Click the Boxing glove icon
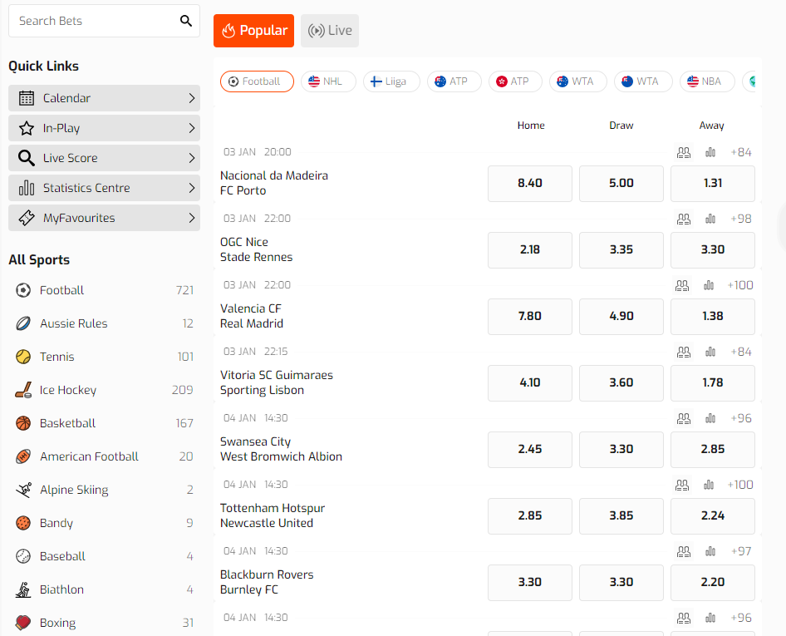 [x=23, y=623]
